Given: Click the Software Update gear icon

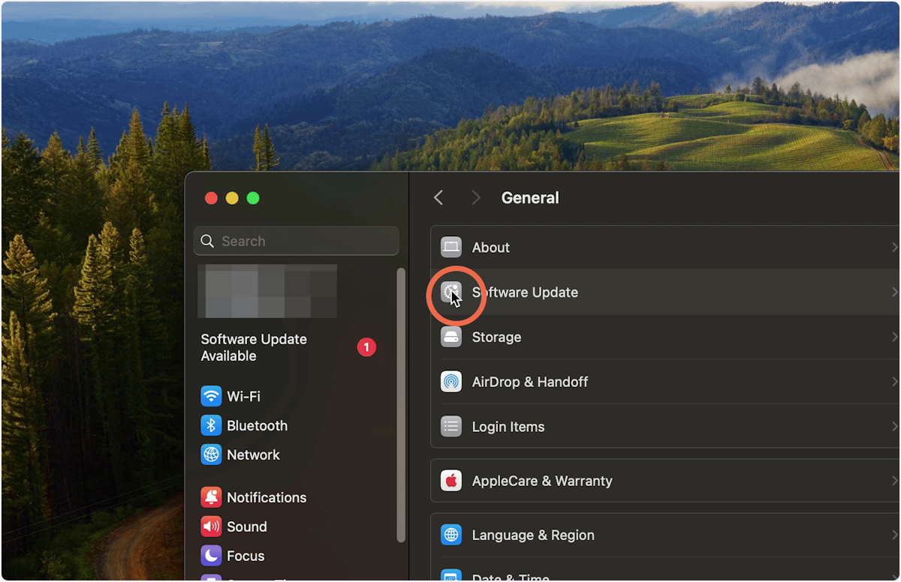Looking at the screenshot, I should coord(450,292).
